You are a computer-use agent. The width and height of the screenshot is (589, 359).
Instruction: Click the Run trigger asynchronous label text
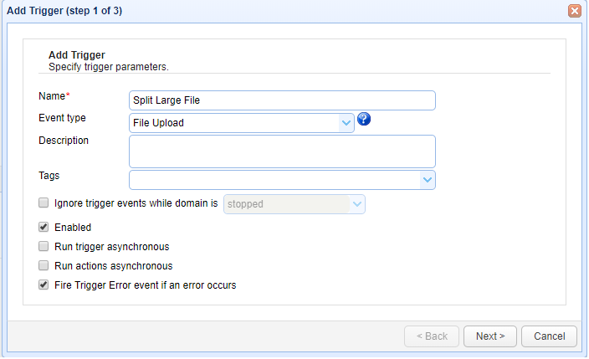(x=111, y=247)
